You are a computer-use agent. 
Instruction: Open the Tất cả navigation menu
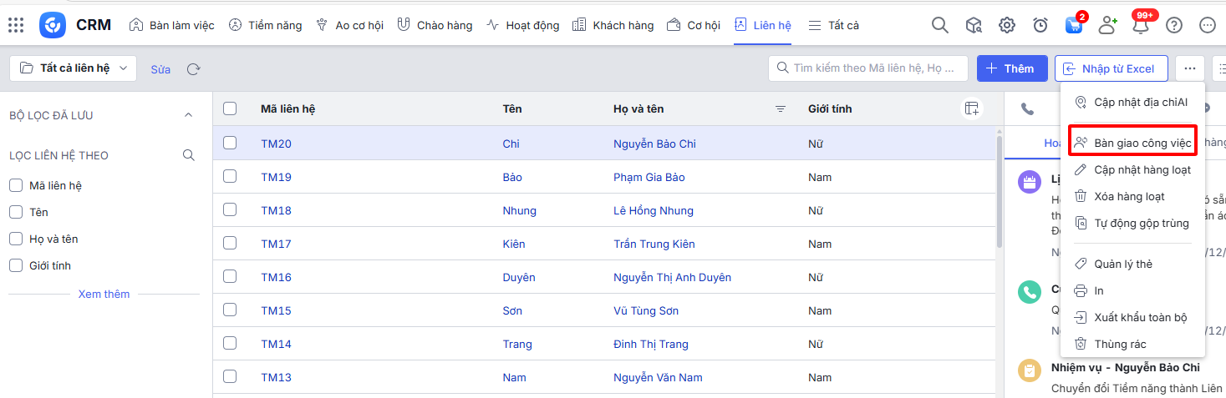[833, 25]
